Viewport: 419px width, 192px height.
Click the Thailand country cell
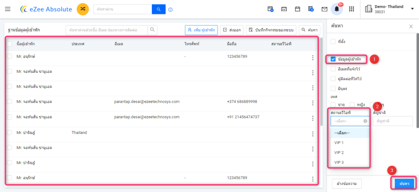coord(79,132)
